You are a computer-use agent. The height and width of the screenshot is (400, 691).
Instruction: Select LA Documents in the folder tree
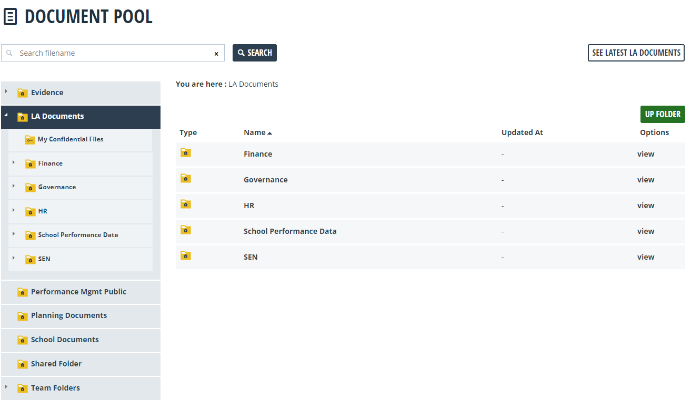[81, 117]
